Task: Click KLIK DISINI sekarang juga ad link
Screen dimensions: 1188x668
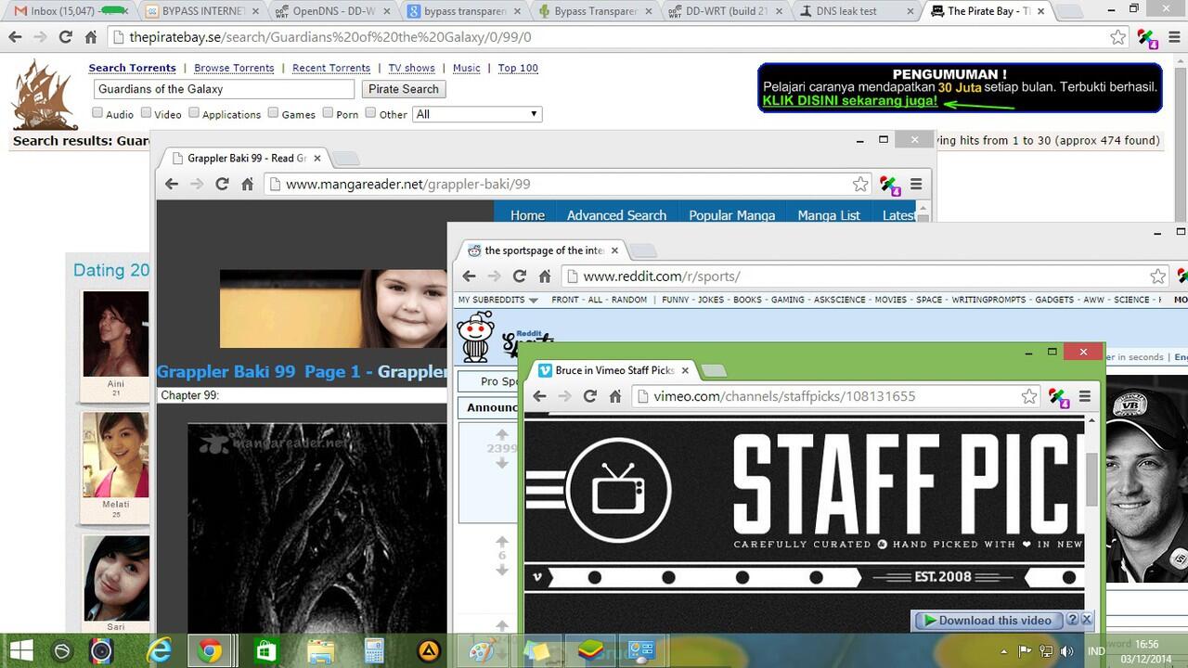Action: [850, 100]
